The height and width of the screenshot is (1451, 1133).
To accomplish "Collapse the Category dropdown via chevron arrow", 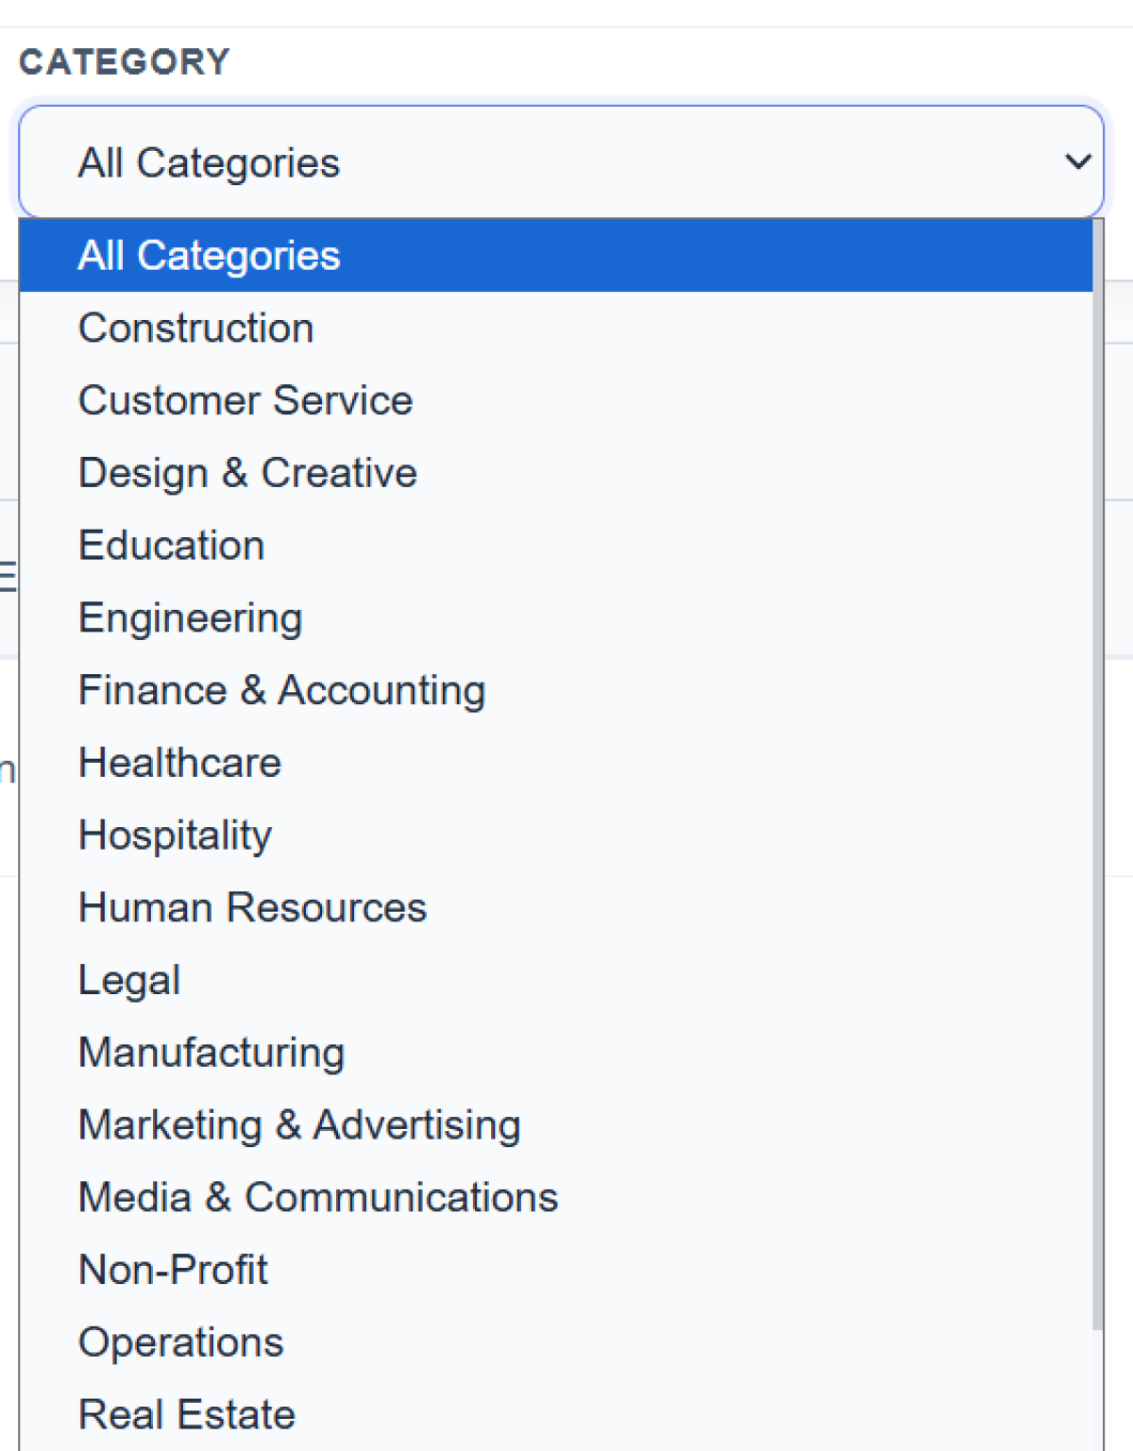I will 1077,161.
